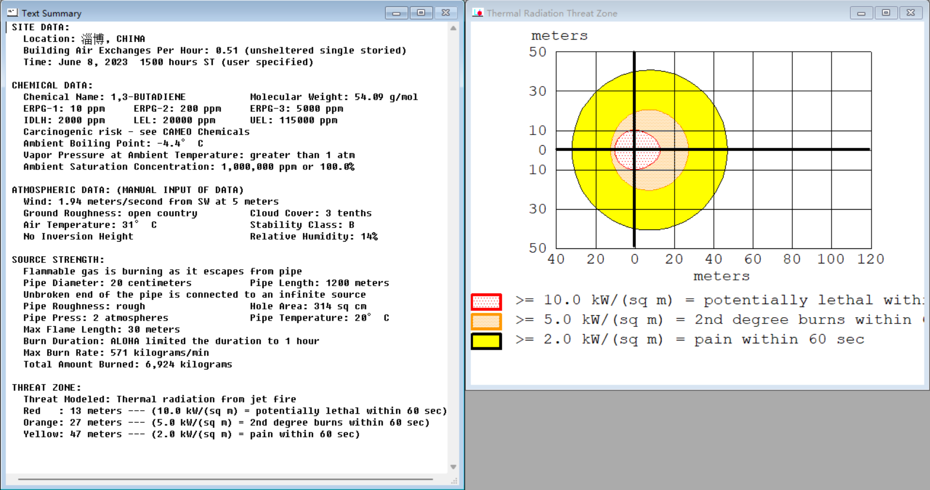Click the 'IDLH: 2000 ppm' value
The width and height of the screenshot is (930, 490).
coord(64,120)
